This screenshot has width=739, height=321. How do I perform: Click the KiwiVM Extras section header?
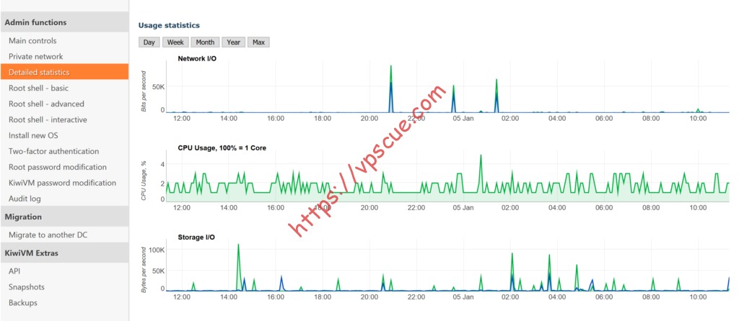pos(64,253)
